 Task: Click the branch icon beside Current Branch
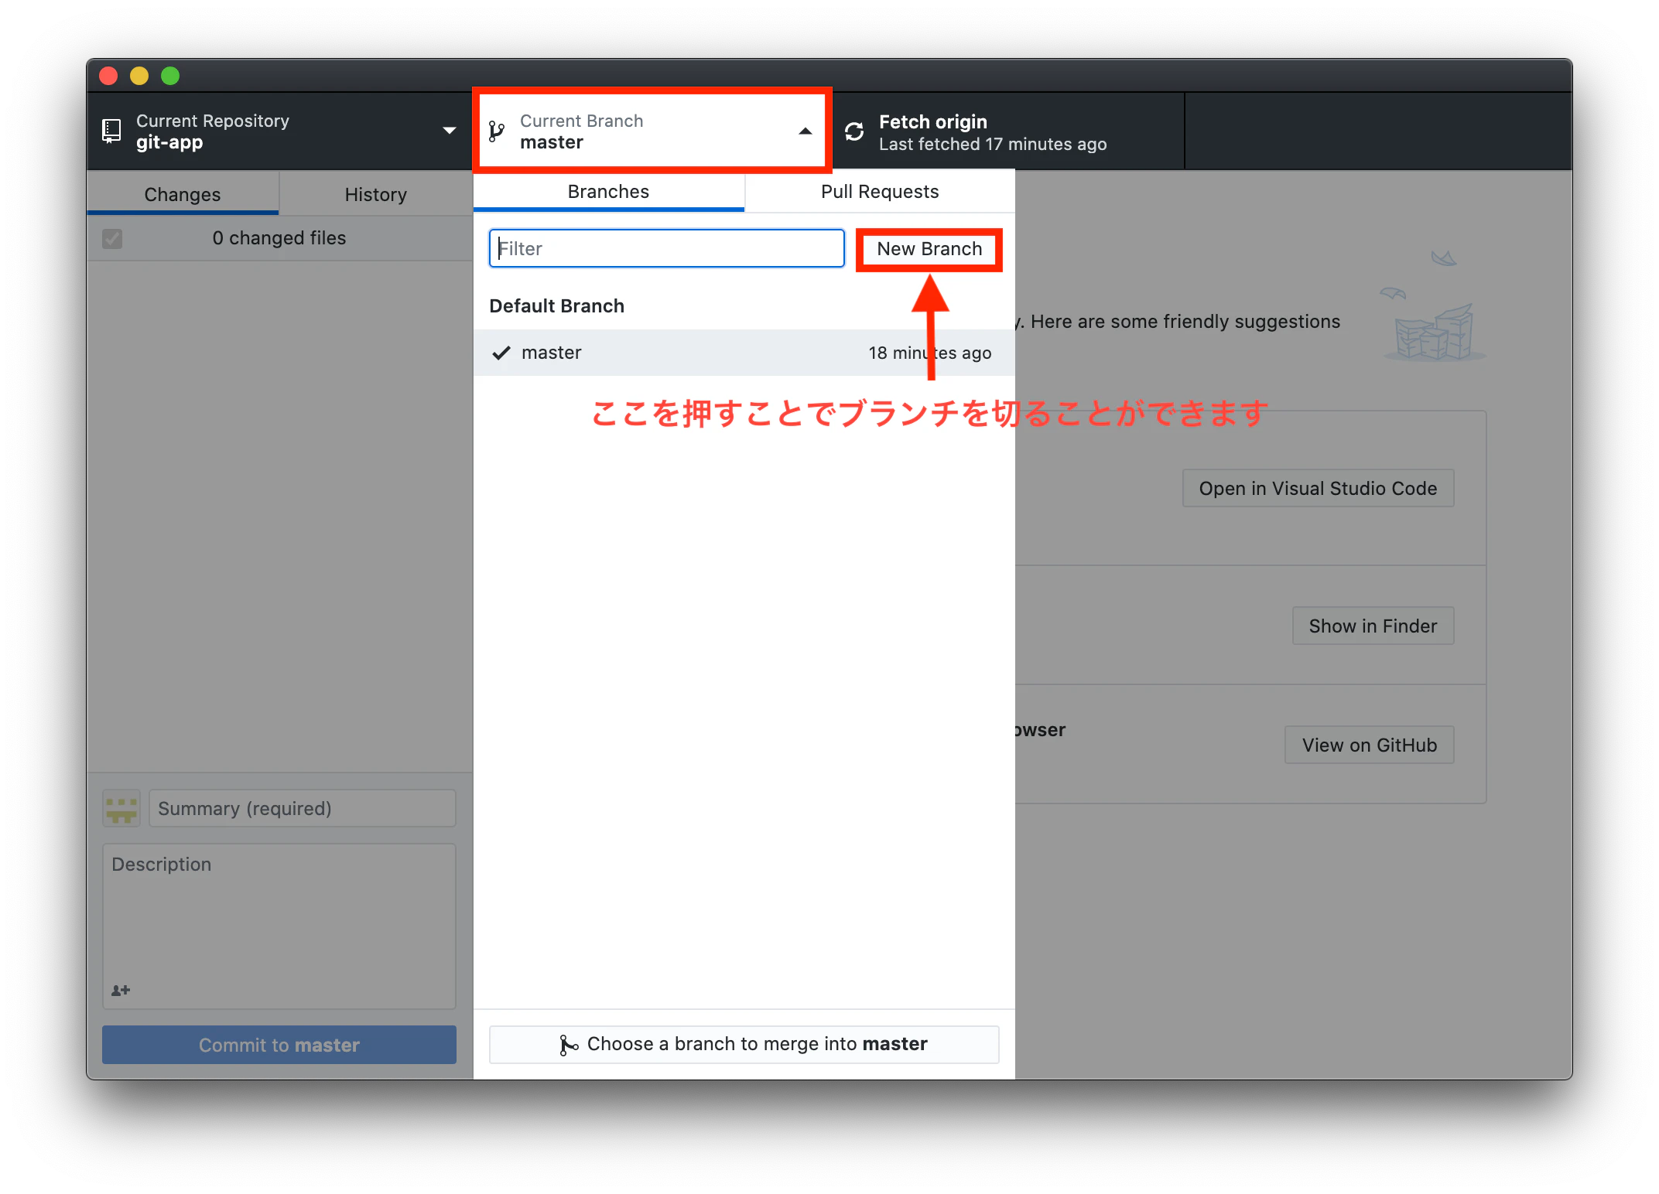498,130
